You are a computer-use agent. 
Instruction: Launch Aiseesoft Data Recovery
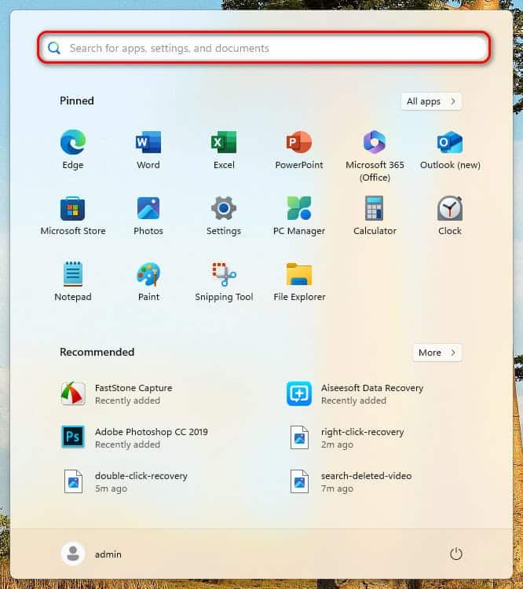(355, 394)
